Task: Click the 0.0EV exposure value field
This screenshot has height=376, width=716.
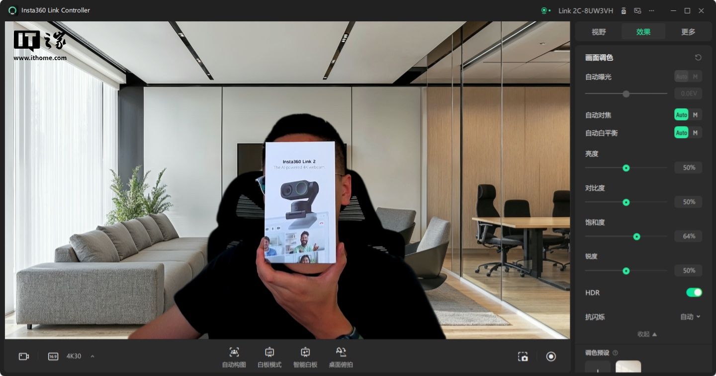Action: click(688, 93)
